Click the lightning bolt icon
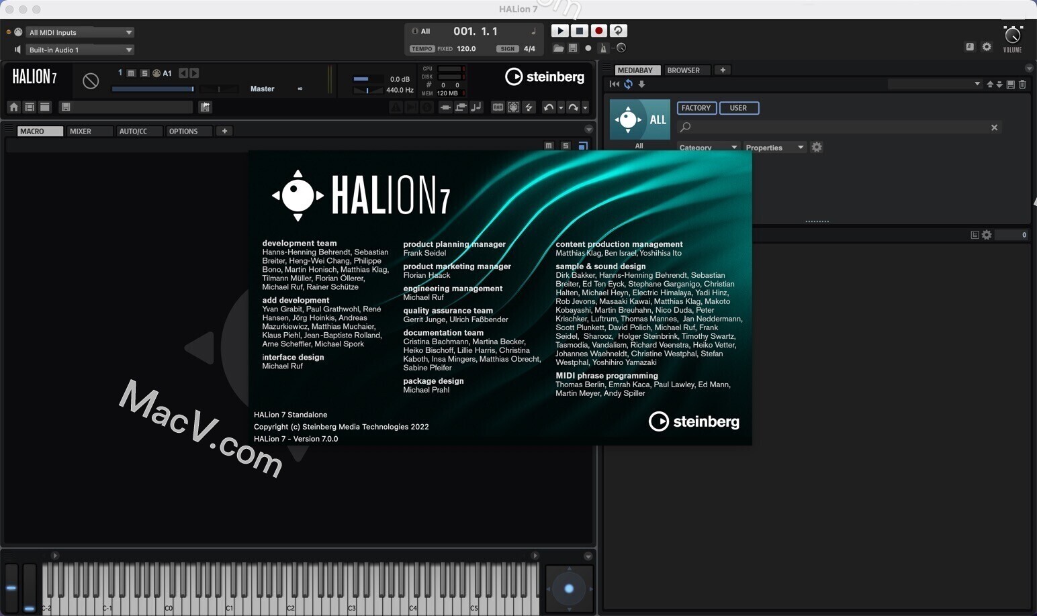 tap(529, 107)
